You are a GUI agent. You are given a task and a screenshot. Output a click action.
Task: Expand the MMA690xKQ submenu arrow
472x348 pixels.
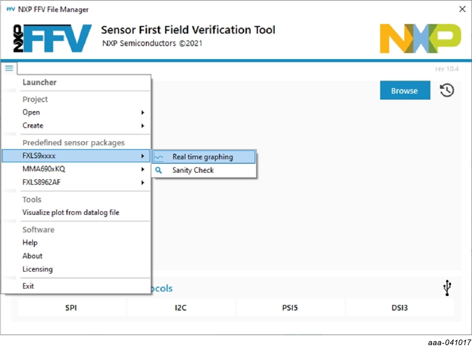[x=142, y=169]
